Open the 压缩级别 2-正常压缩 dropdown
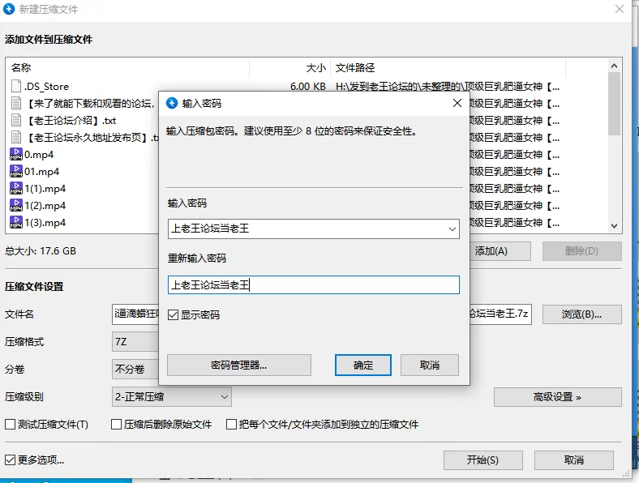The width and height of the screenshot is (639, 483). coord(172,396)
